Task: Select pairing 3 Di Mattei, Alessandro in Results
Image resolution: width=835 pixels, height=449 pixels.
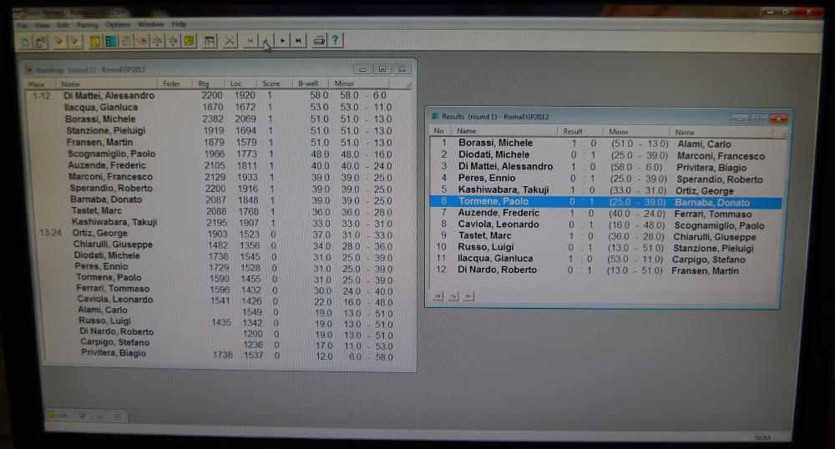Action: [x=606, y=167]
